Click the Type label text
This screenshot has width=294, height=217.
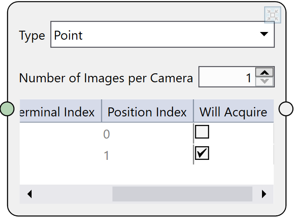pos(32,36)
